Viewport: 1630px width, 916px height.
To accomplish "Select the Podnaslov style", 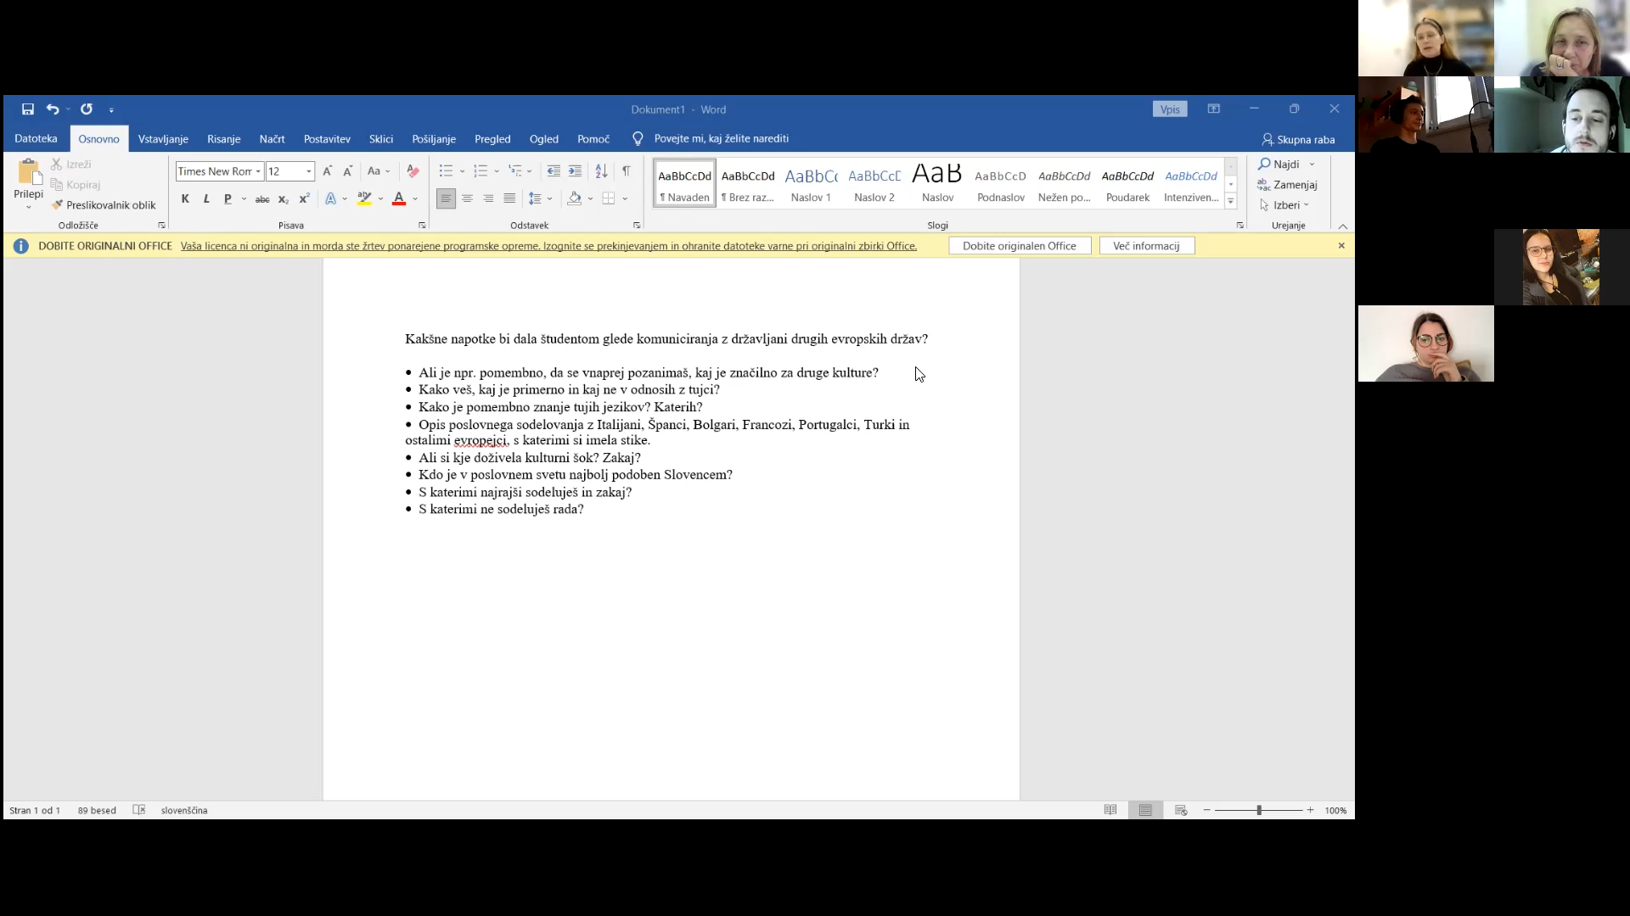I will pos(1001,183).
